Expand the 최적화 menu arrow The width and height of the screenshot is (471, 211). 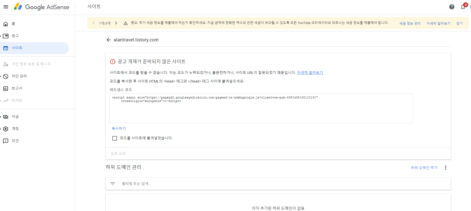tap(1, 101)
